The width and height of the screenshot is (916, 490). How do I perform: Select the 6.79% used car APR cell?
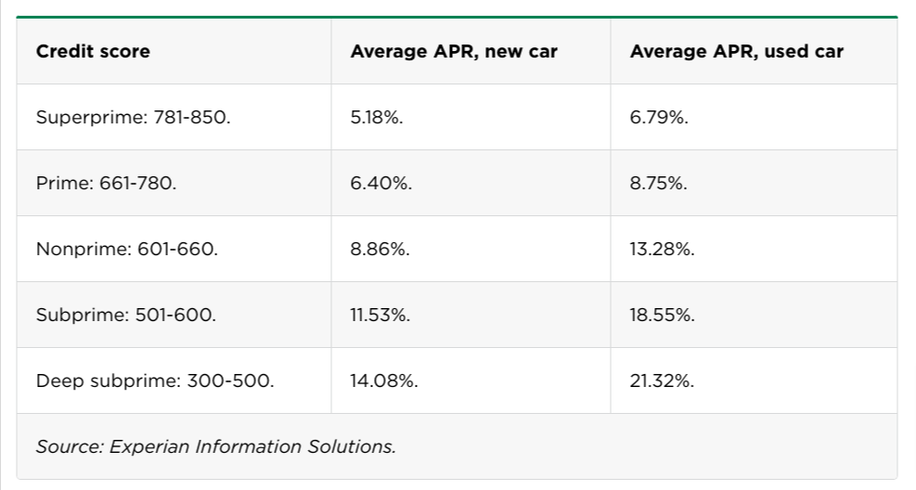659,118
